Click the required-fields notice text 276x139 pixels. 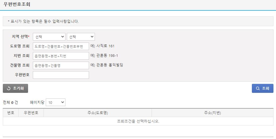[43, 21]
